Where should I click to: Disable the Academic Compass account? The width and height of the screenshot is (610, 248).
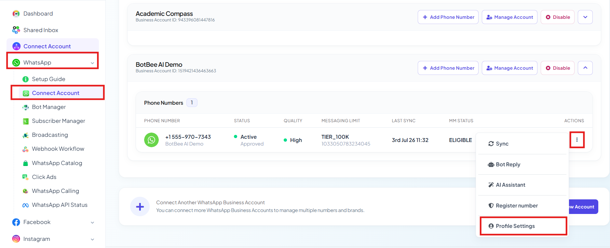pos(558,17)
